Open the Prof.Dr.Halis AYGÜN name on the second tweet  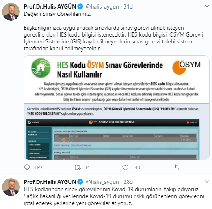click(x=50, y=182)
